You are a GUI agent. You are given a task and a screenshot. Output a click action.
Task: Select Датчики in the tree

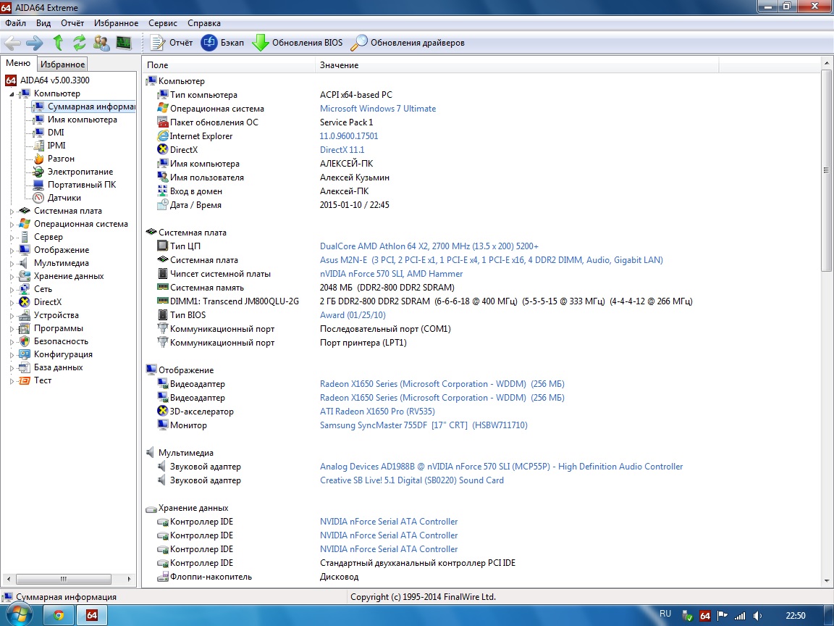point(64,198)
